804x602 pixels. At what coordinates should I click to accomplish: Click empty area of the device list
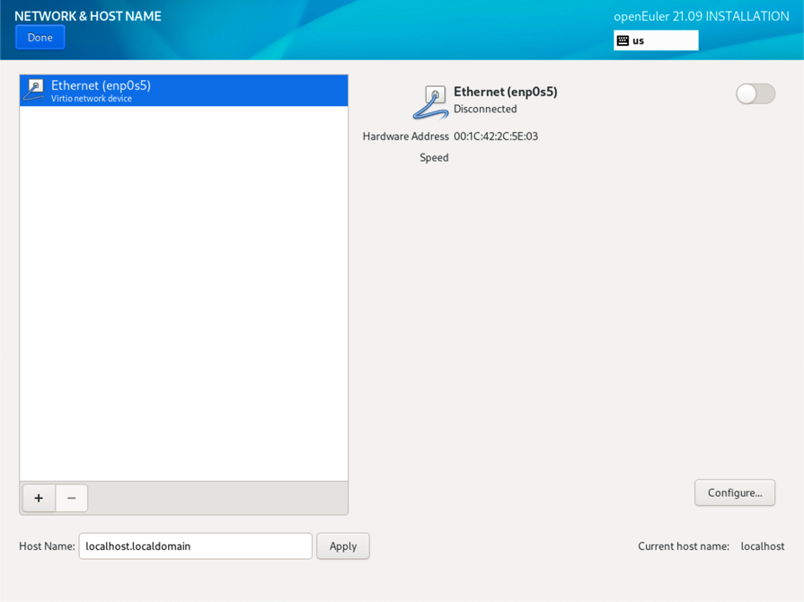183,297
